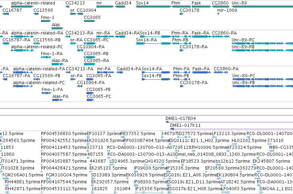The width and height of the screenshot is (293, 194).
Task: Select the SD13989.3prime EST
Action: click(93, 178)
